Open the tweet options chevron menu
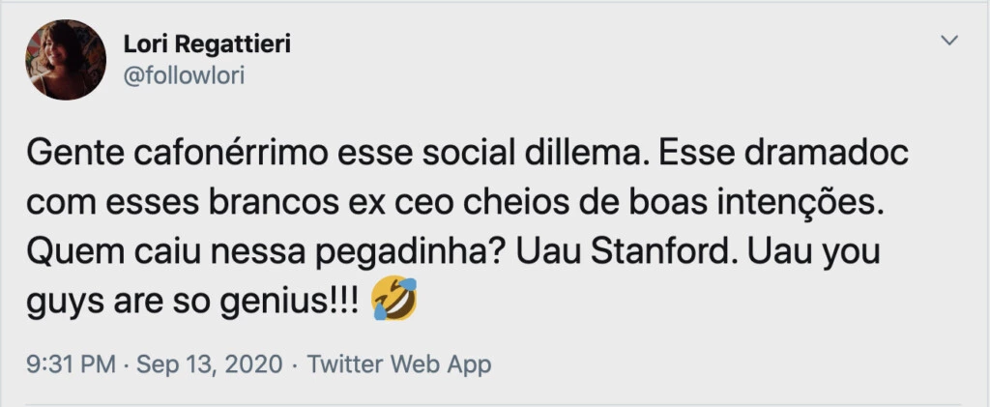 949,41
